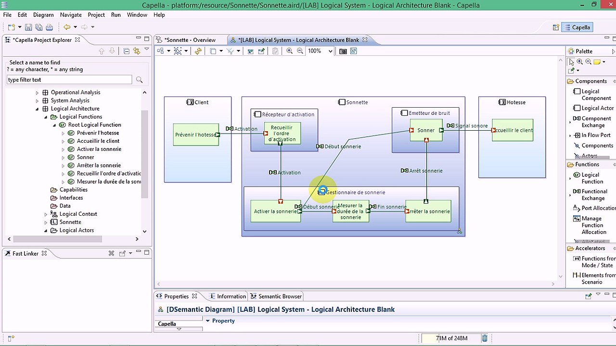
Task: Click the Save icon in main toolbar
Action: click(x=28, y=27)
